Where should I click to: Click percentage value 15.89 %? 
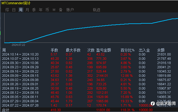(127, 97)
